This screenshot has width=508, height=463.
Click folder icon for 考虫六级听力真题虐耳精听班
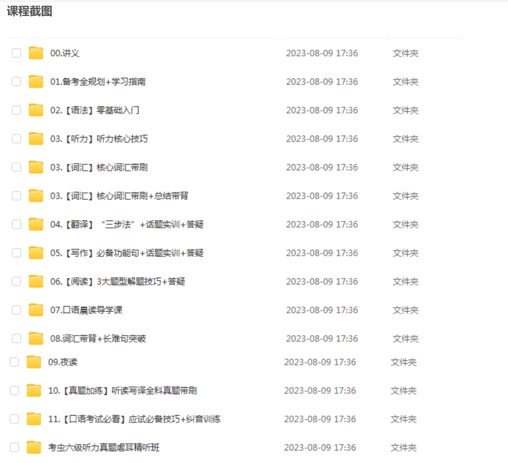34,448
